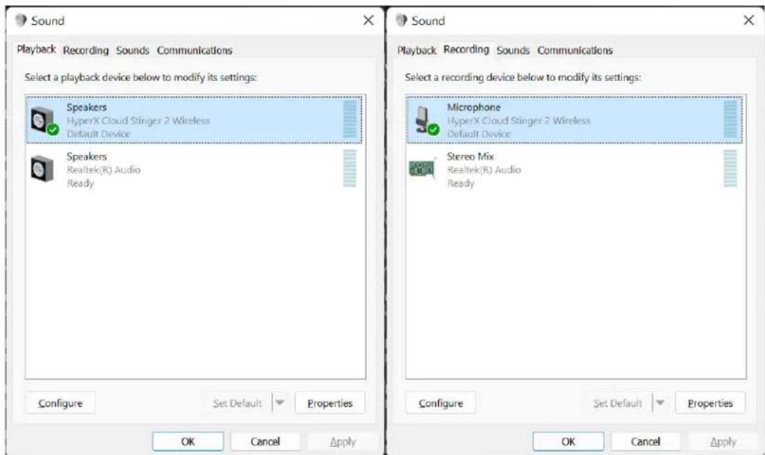Click the Sound icon in the right window title bar
The height and width of the screenshot is (455, 765).
401,21
